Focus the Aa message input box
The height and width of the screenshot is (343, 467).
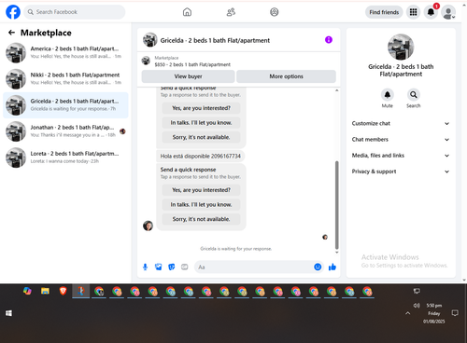click(253, 267)
